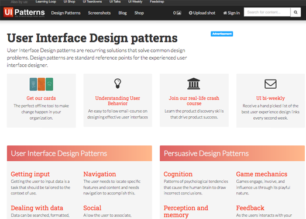Viewport: 306px width, 219px height.
Task: Click text 'An easy to follow email-course on'
Action: click(118, 111)
